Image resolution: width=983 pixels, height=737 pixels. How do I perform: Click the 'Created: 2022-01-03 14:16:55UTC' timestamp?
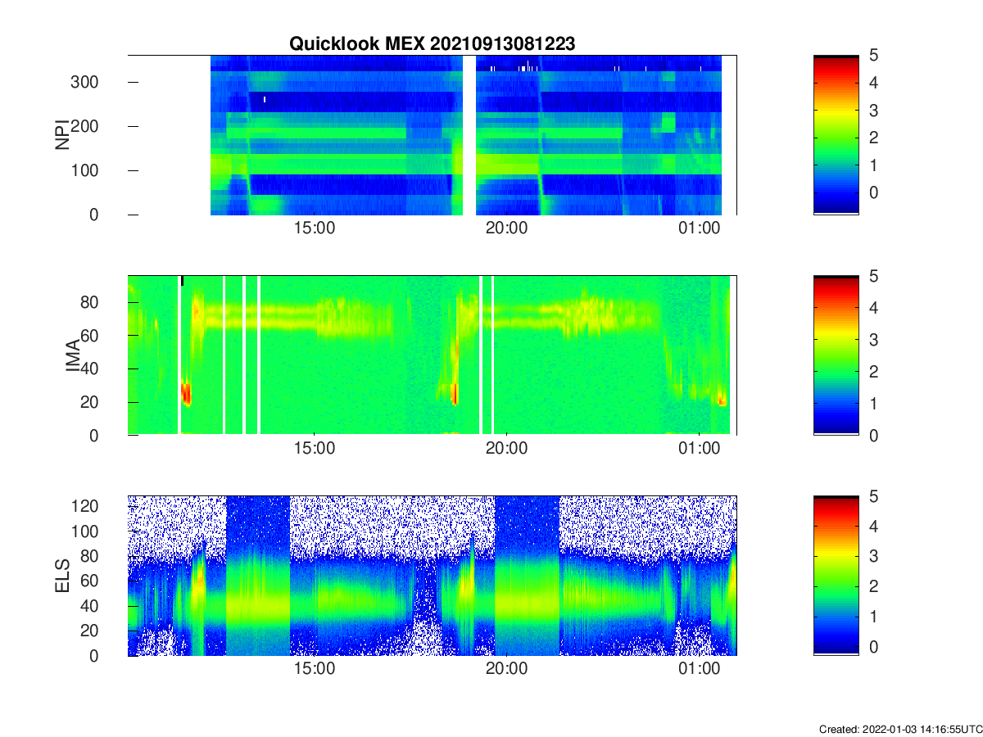point(899,729)
